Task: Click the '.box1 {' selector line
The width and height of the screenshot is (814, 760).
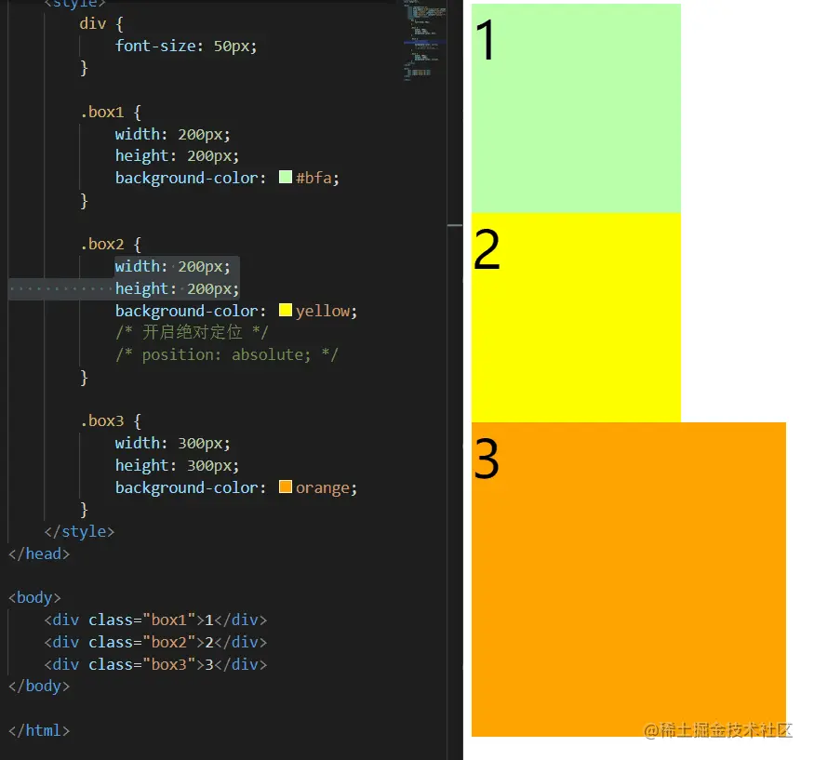Action: pyautogui.click(x=111, y=113)
